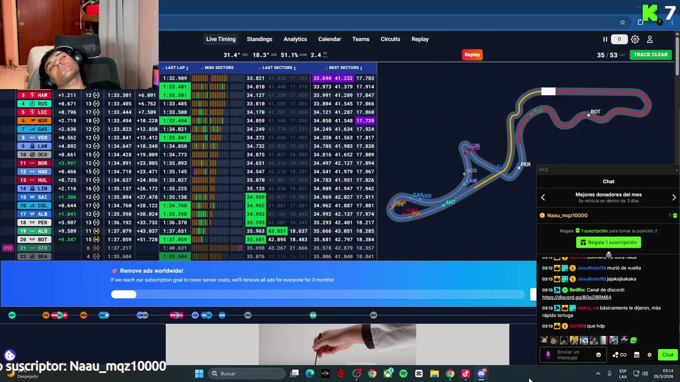The height and width of the screenshot is (382, 680).
Task: Open the Analytics tab
Action: pyautogui.click(x=295, y=39)
